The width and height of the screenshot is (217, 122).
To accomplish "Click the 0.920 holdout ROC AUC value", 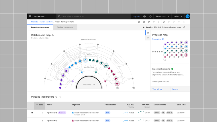I will tap(147, 113).
